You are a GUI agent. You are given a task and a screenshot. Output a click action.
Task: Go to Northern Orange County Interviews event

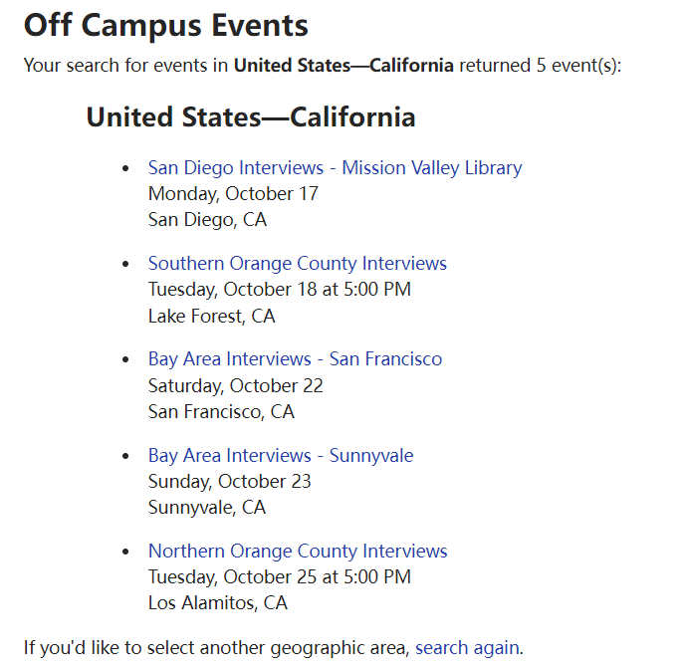pyautogui.click(x=298, y=551)
